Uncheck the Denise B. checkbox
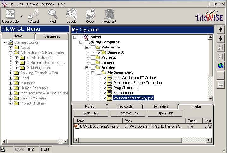Image resolution: width=227 pixels, height=153 pixels. tap(99, 52)
